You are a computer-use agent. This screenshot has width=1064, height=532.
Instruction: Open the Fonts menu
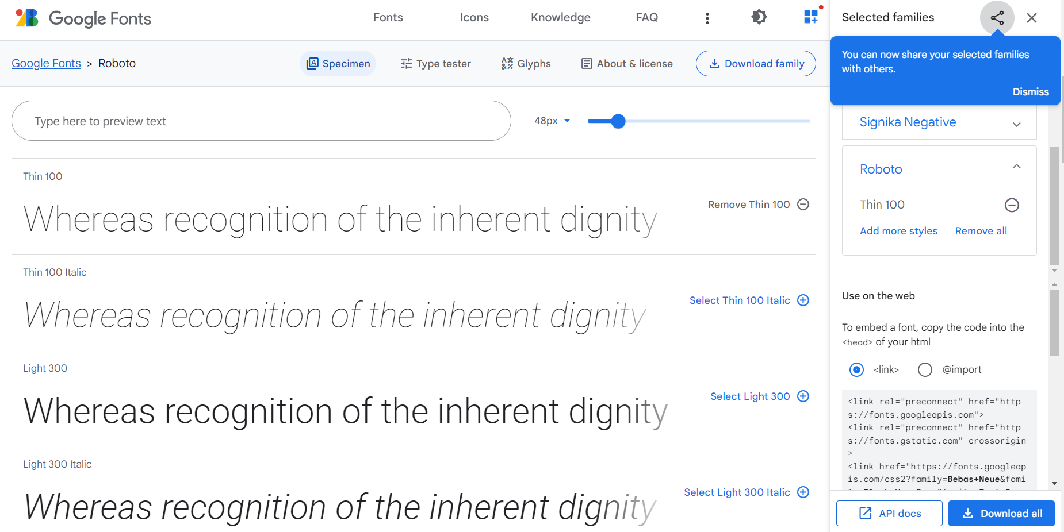pyautogui.click(x=388, y=17)
